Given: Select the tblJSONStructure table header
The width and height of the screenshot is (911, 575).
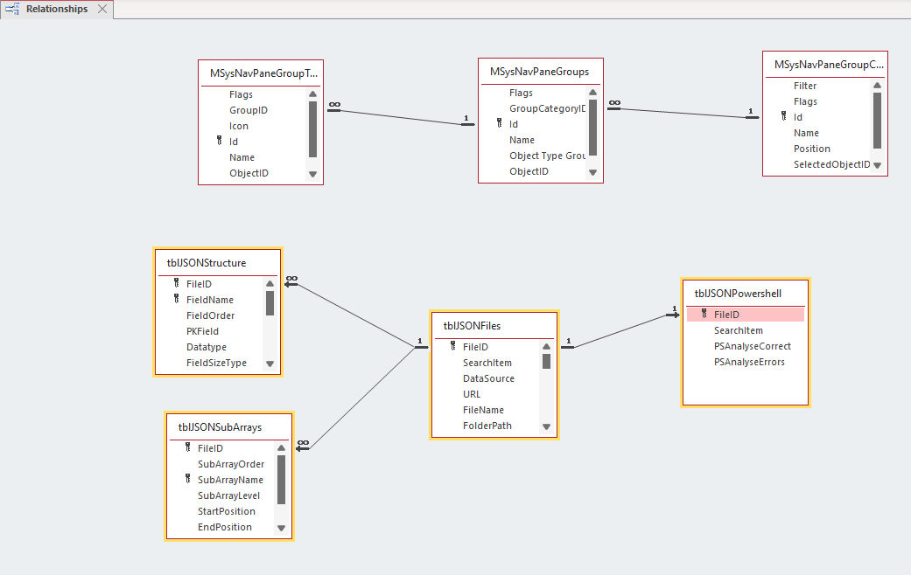Looking at the screenshot, I should [207, 263].
